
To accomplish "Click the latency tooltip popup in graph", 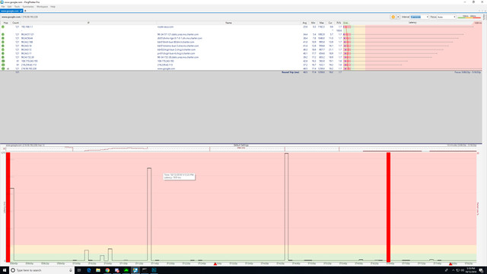I will pyautogui.click(x=180, y=176).
